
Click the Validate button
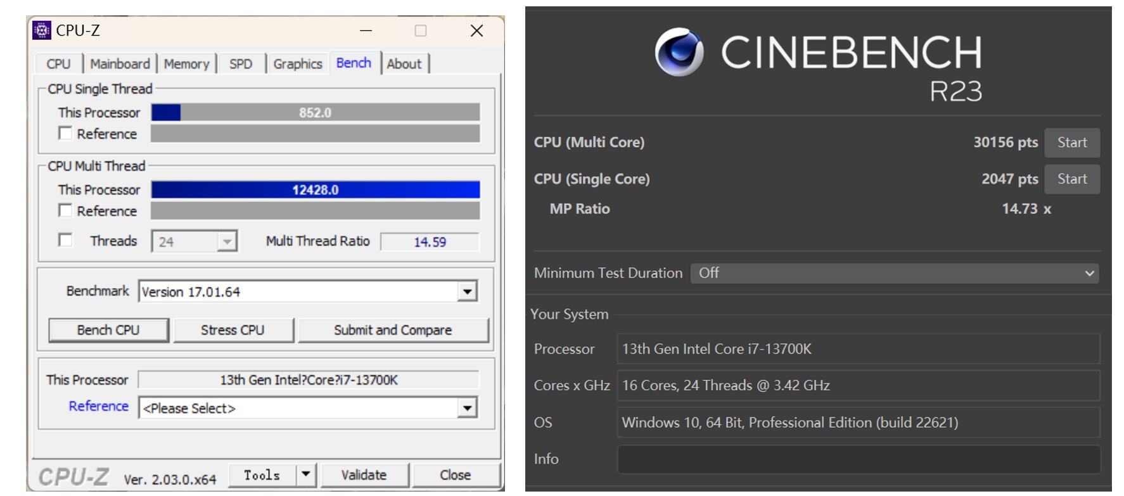coord(364,474)
